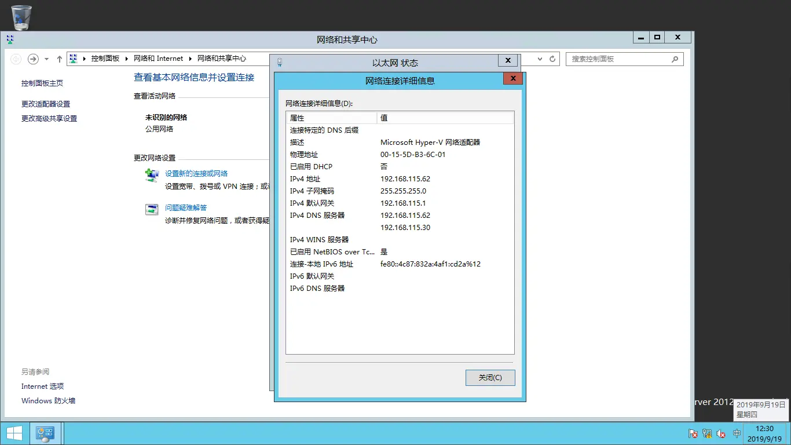Open the Recycle Bin on desktop
This screenshot has height=445, width=791.
(x=21, y=17)
